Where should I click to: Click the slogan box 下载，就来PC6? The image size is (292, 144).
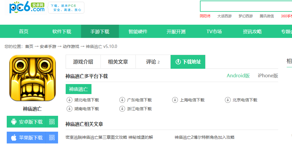point(66,8)
